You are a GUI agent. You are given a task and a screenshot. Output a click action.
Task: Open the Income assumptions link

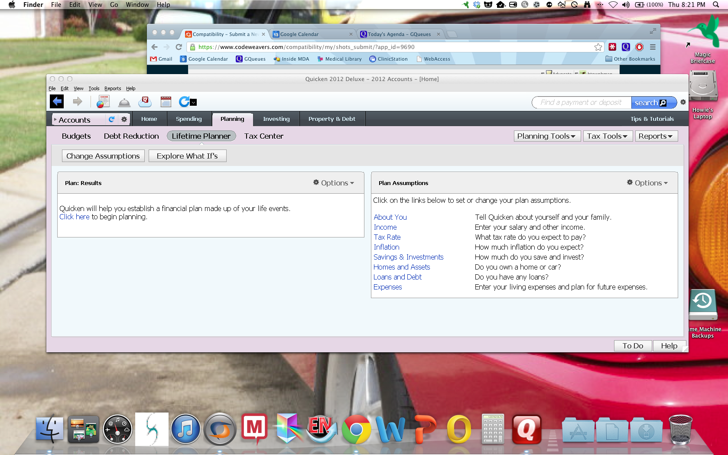click(x=385, y=227)
